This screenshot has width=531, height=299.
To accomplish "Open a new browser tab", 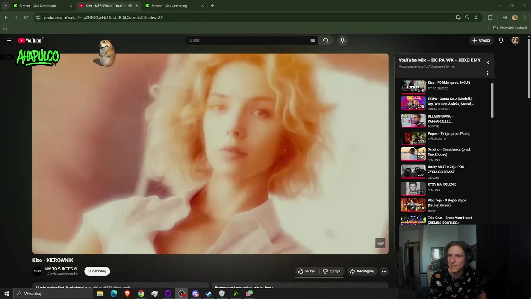I will pyautogui.click(x=212, y=6).
